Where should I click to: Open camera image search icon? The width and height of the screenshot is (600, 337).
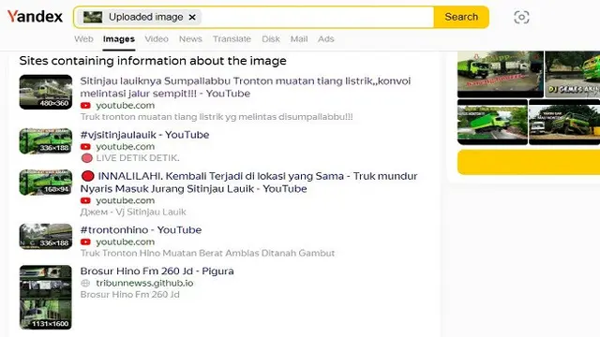[x=521, y=17]
